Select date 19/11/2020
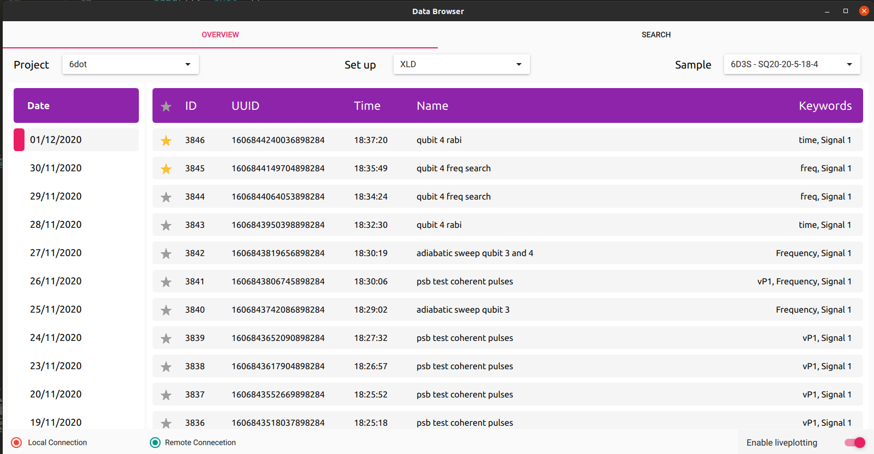Image resolution: width=874 pixels, height=454 pixels. coord(76,421)
